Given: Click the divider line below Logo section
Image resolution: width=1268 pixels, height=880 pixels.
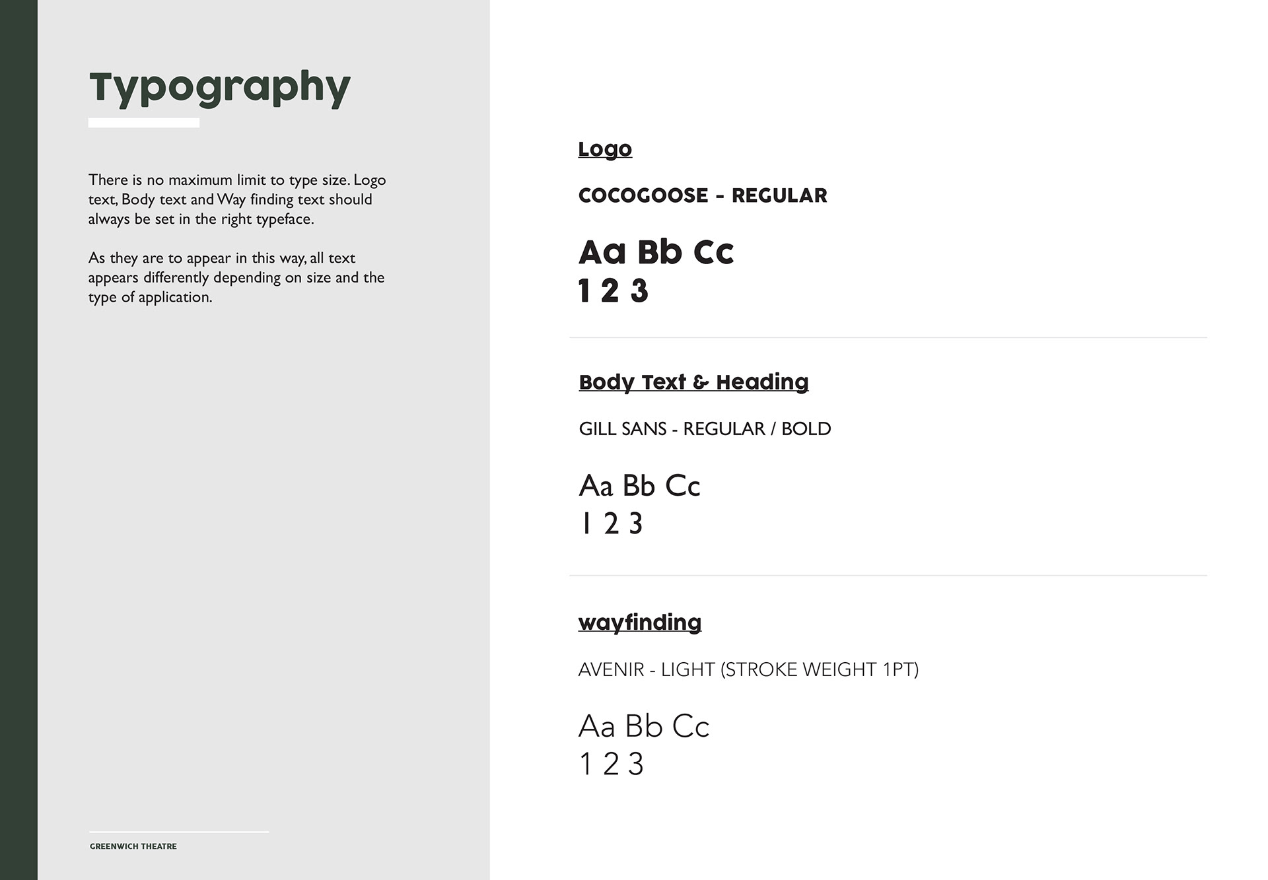Looking at the screenshot, I should click(x=888, y=337).
